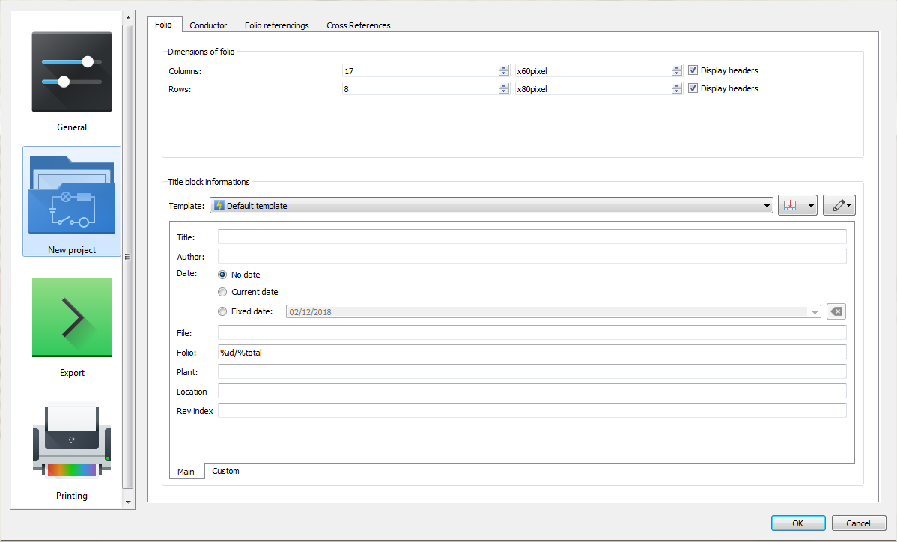This screenshot has height=542, width=897.
Task: Expand the fixed date picker dropdown
Action: 815,312
